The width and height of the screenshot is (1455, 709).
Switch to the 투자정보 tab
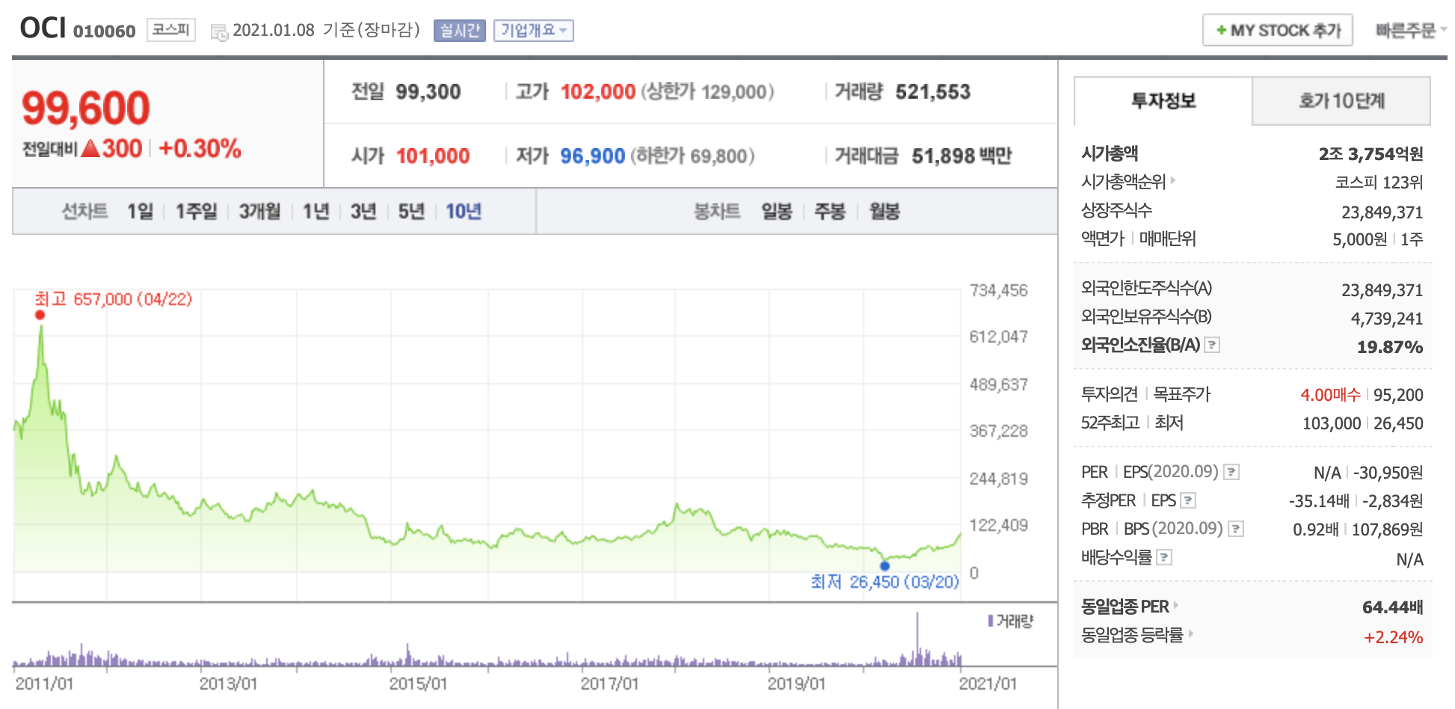pos(1163,101)
